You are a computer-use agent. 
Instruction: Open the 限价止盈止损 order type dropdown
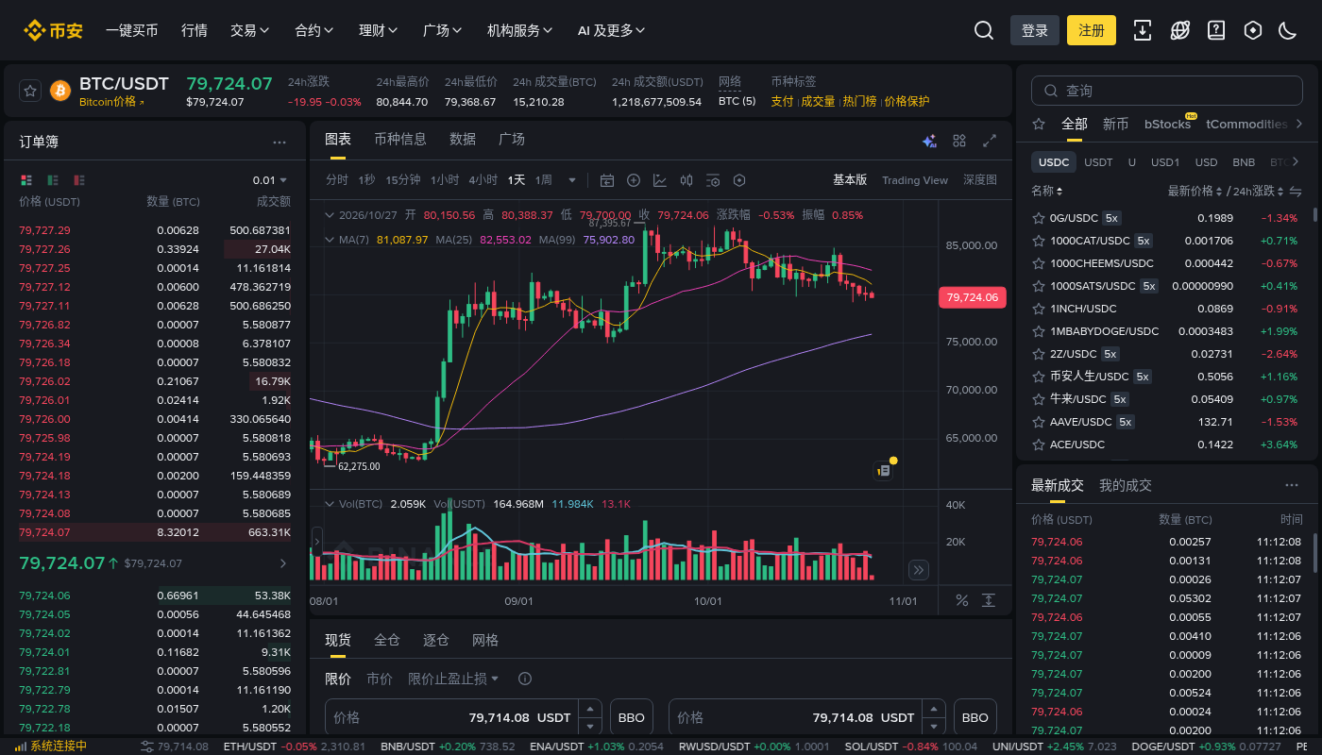453,679
